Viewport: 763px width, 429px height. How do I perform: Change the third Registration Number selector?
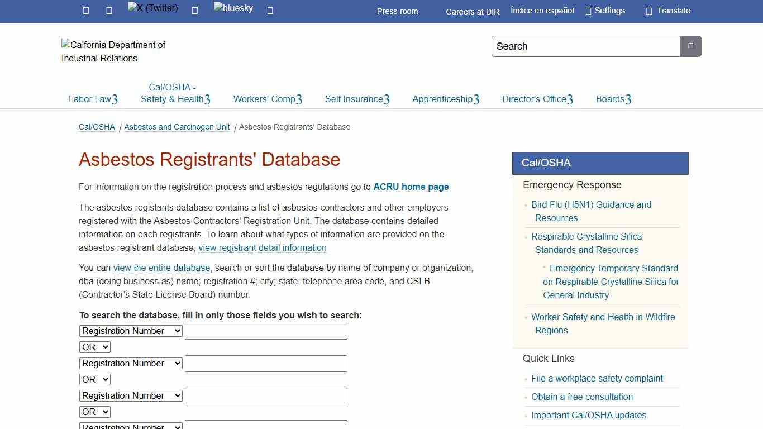pos(130,395)
